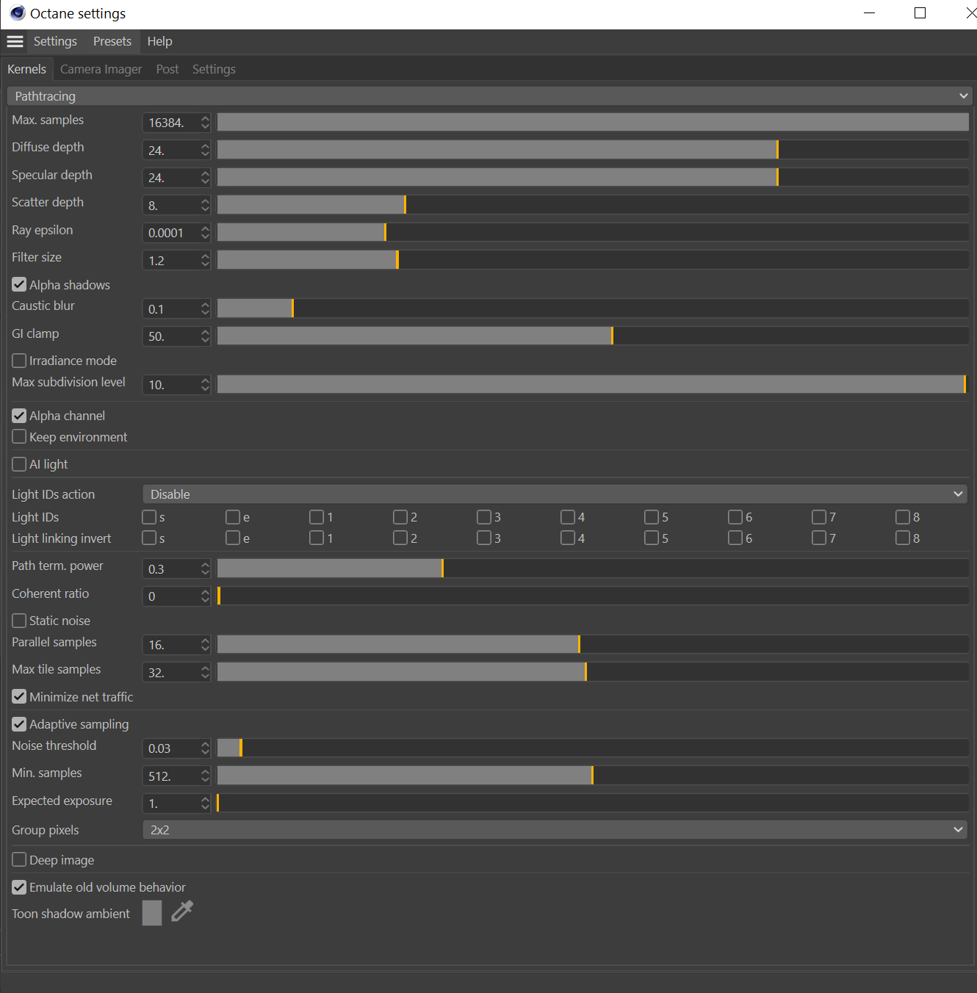The width and height of the screenshot is (977, 993).
Task: Maximize the Octane settings window
Action: [920, 13]
